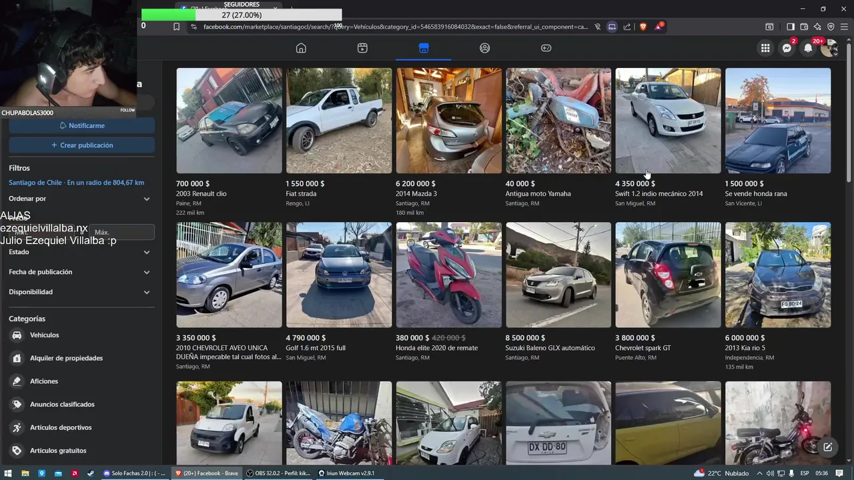Screen dimensions: 854x480
Task: Select Anuncios clasificados category
Action: pos(80,404)
